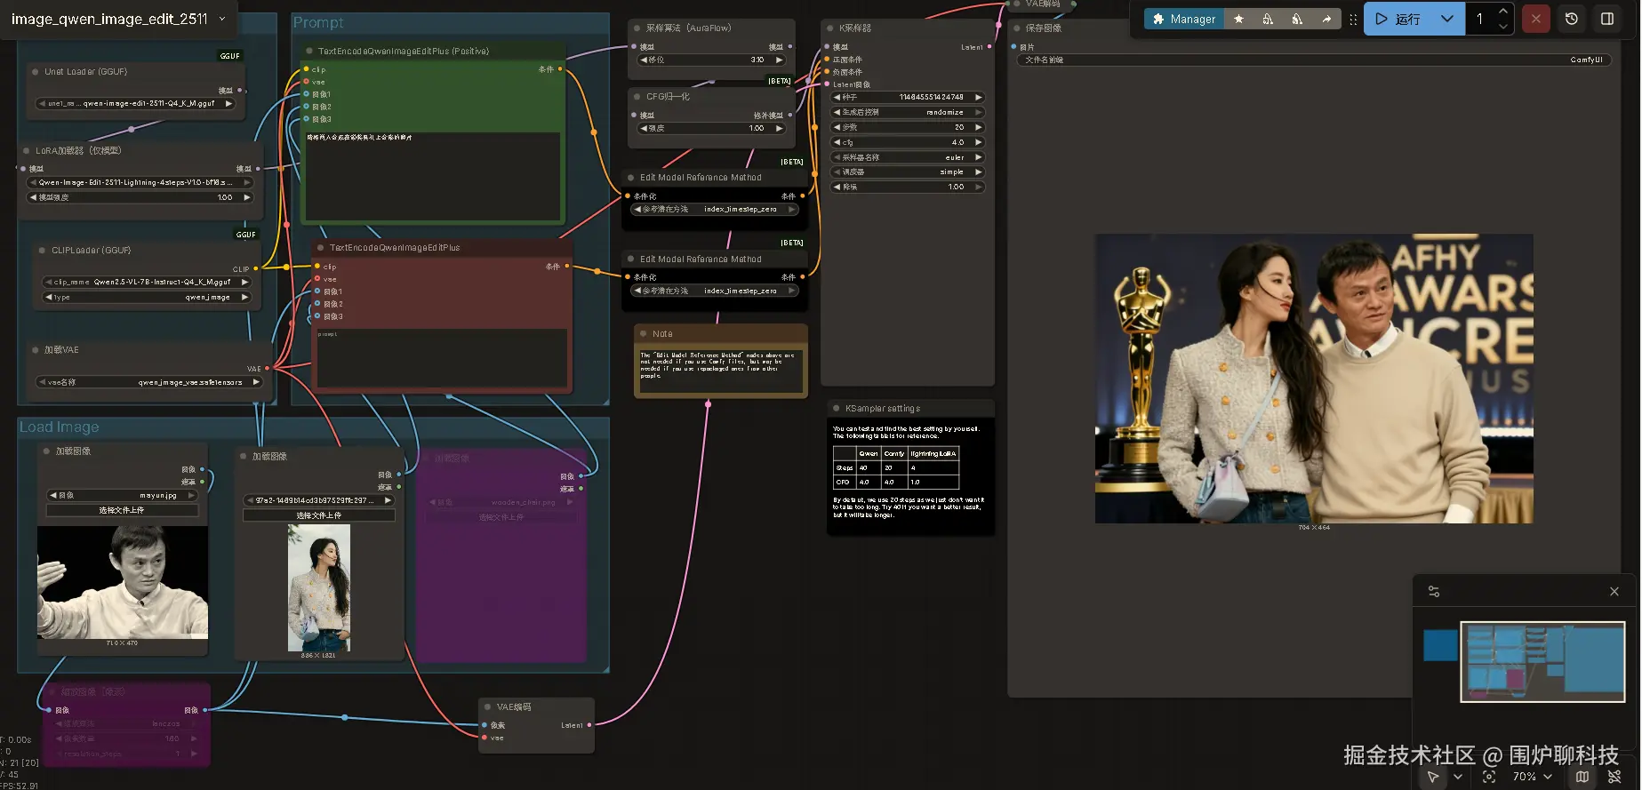Click the clip_name field in CLIPLoader
1642x790 pixels.
point(147,282)
